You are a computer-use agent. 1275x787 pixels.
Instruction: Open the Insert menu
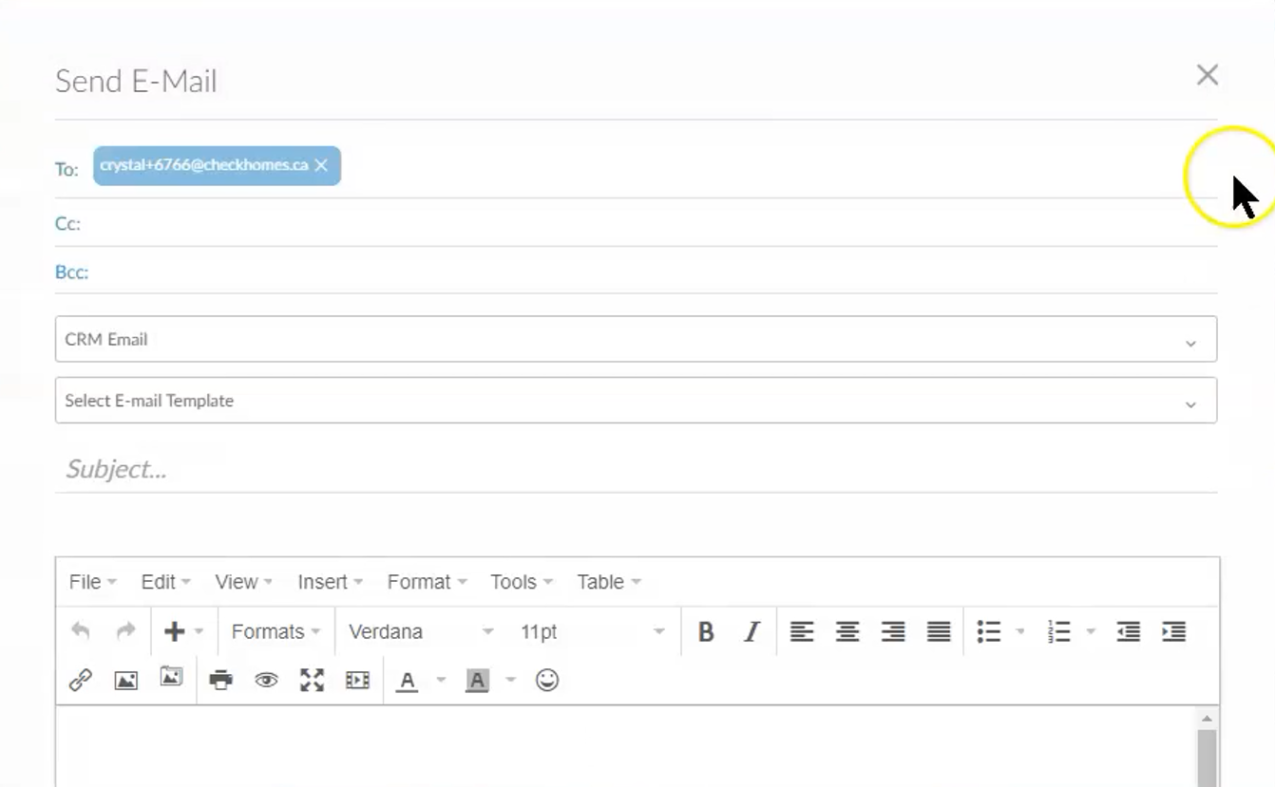pos(330,582)
